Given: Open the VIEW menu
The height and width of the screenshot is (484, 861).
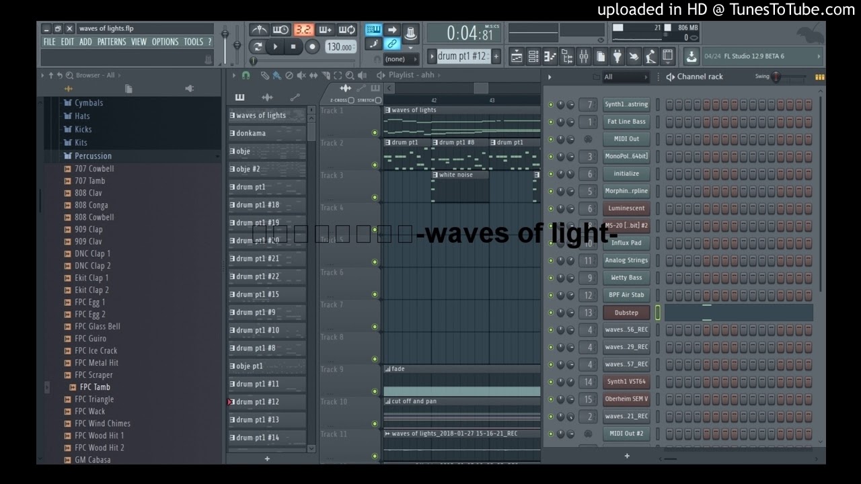Looking at the screenshot, I should 139,42.
